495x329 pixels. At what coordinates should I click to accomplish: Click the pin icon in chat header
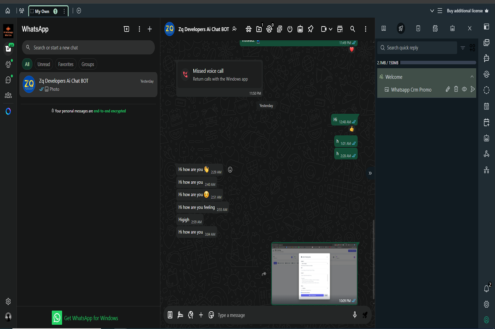[x=311, y=29]
